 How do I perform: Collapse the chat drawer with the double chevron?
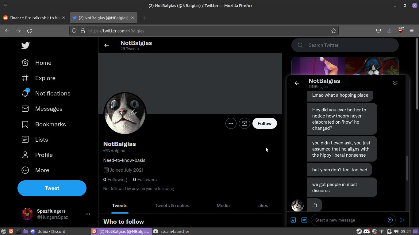pyautogui.click(x=395, y=83)
